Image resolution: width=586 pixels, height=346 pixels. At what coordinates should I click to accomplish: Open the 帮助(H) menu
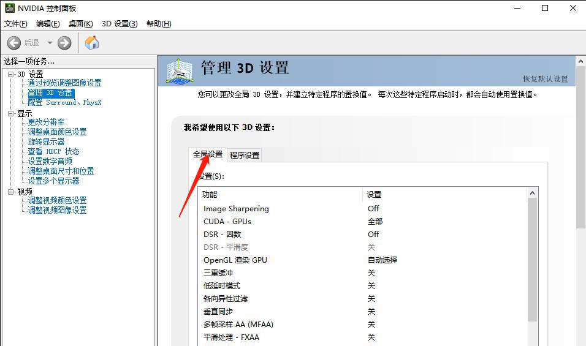(x=159, y=24)
